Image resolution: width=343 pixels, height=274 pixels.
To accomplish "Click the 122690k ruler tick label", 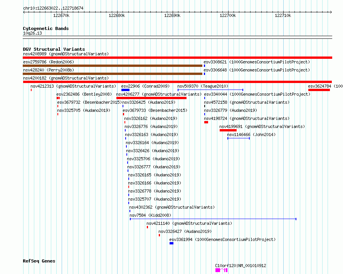I will pos(172,15).
